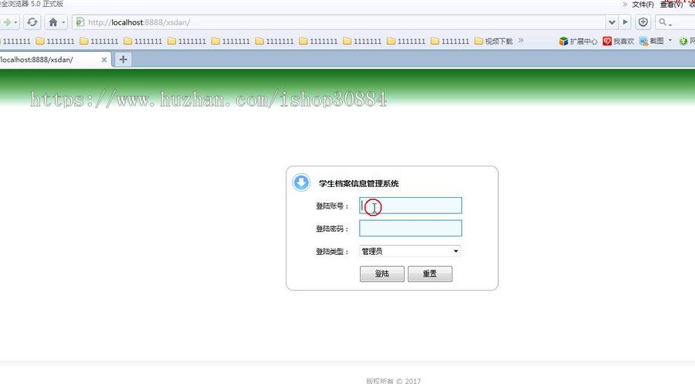695x384 pixels.
Task: Expand the address bar history dropdown
Action: tap(612, 22)
